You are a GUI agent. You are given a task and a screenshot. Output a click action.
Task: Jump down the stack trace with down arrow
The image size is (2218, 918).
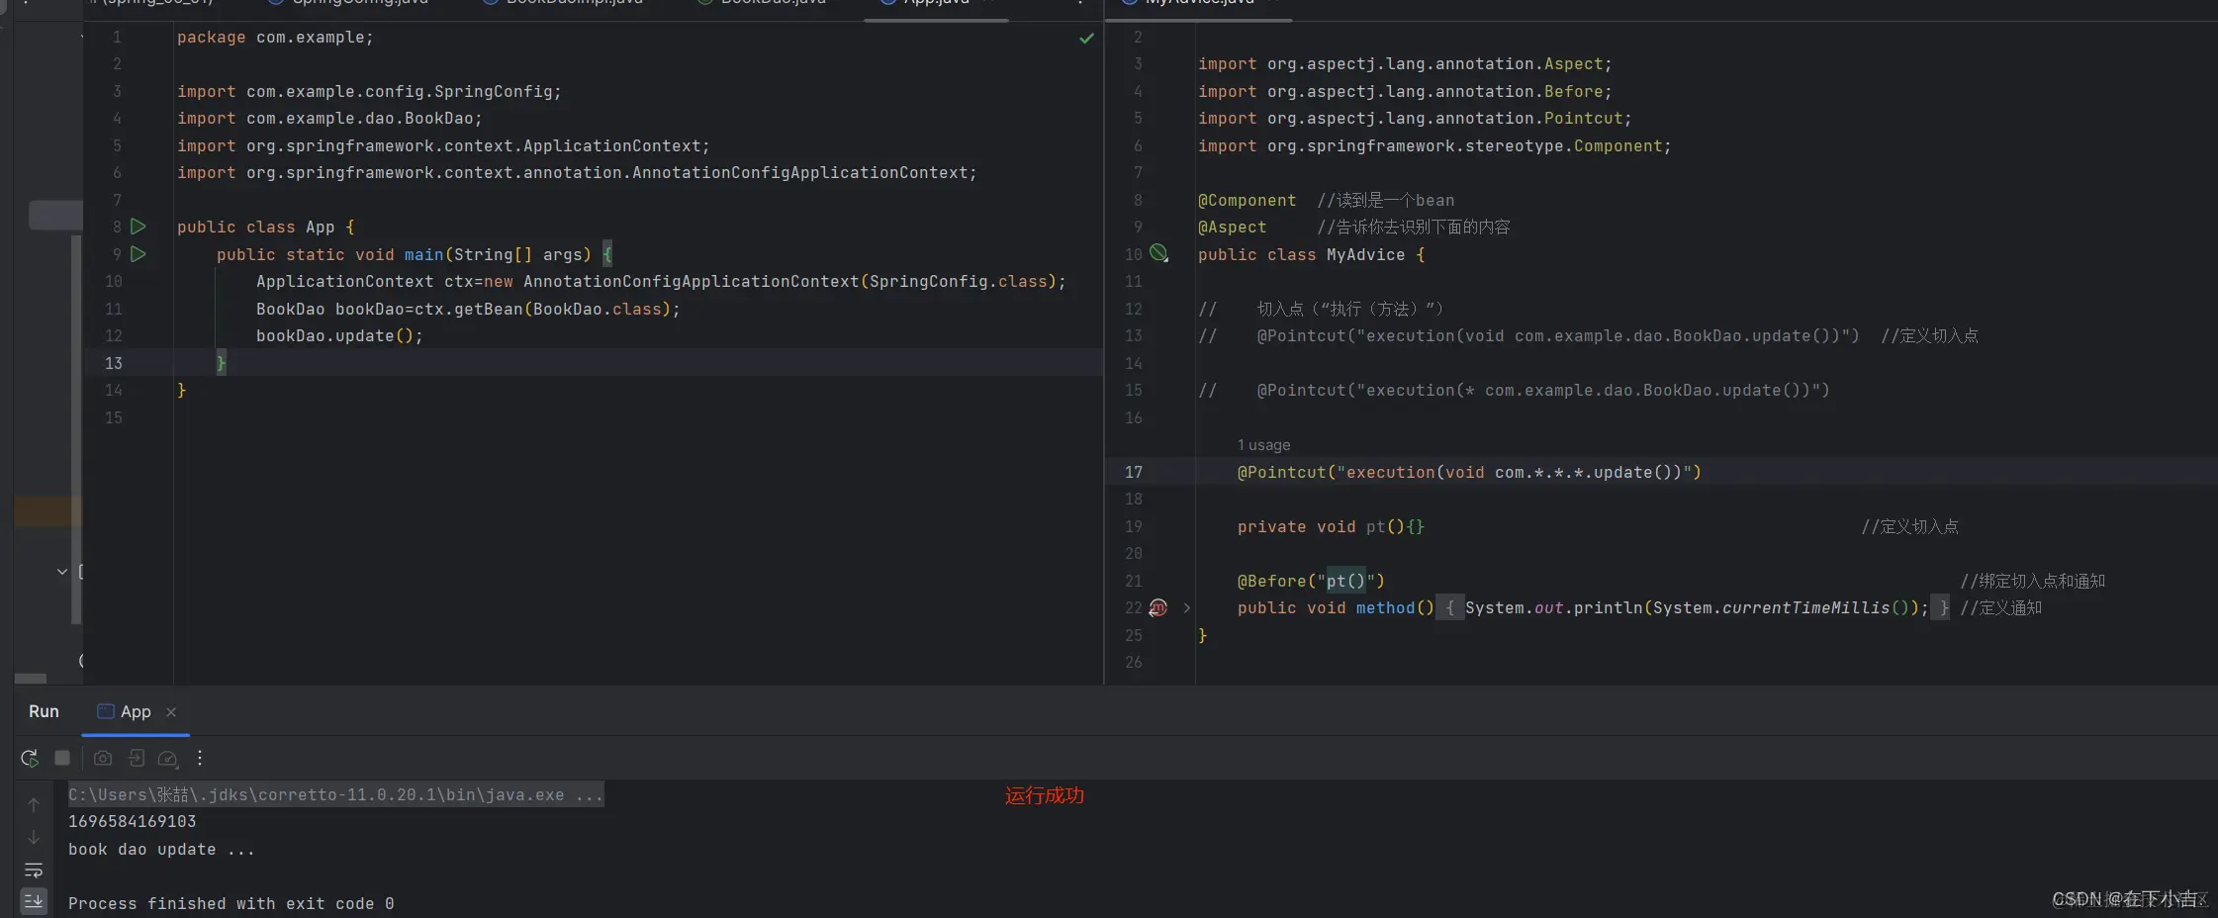click(x=34, y=837)
